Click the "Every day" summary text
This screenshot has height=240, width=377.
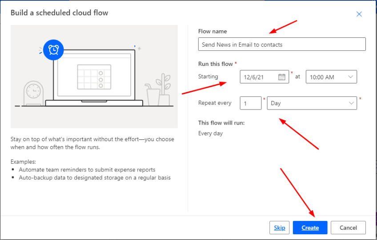(x=210, y=133)
